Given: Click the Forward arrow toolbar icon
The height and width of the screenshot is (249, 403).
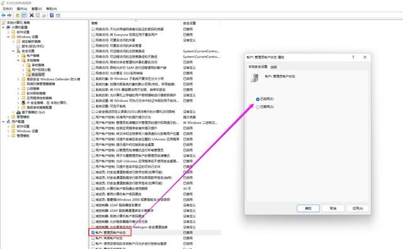Looking at the screenshot, I should [x=9, y=15].
